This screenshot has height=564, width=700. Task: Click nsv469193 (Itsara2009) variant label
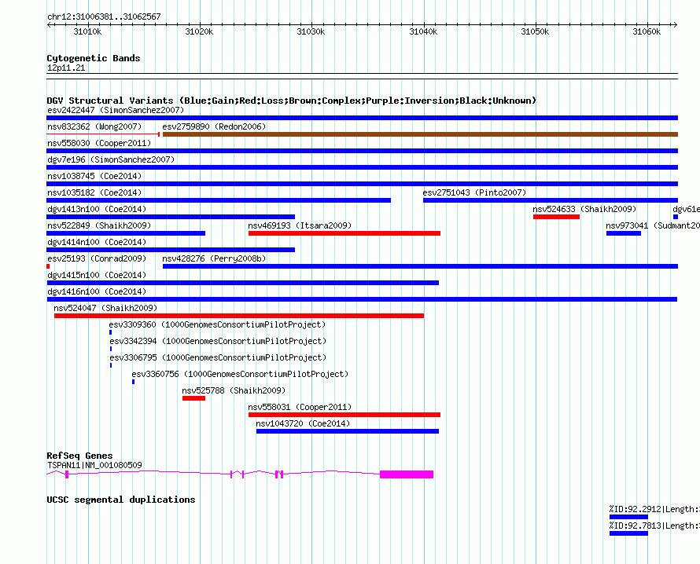(x=300, y=225)
